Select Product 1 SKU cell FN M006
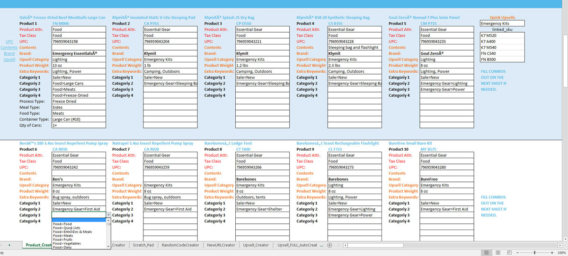568x256 pixels. 79,24
